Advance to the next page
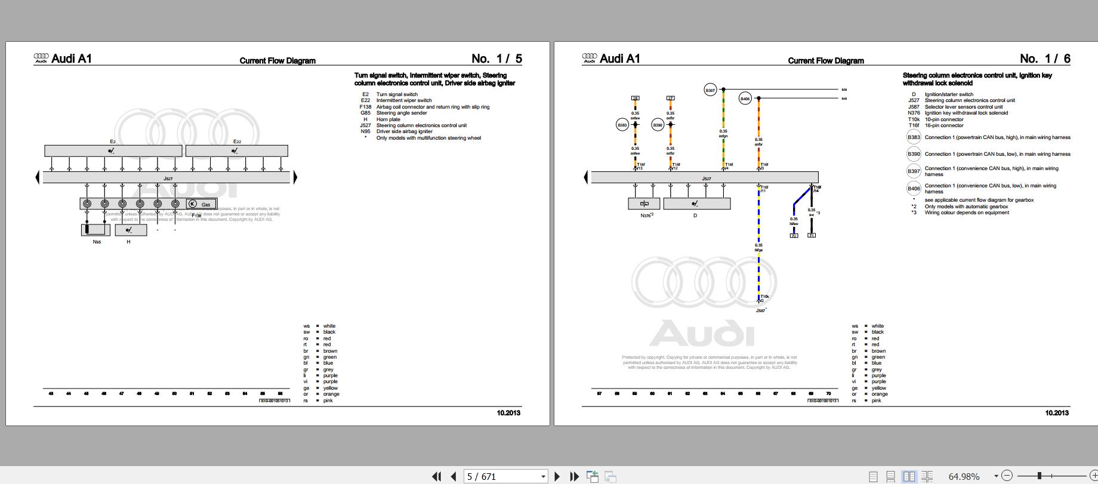This screenshot has height=484, width=1098. (557, 476)
